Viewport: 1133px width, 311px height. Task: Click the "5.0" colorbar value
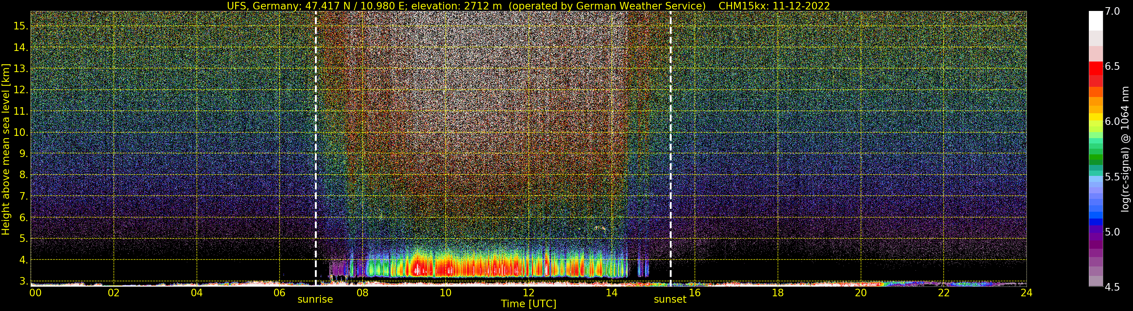1112,232
